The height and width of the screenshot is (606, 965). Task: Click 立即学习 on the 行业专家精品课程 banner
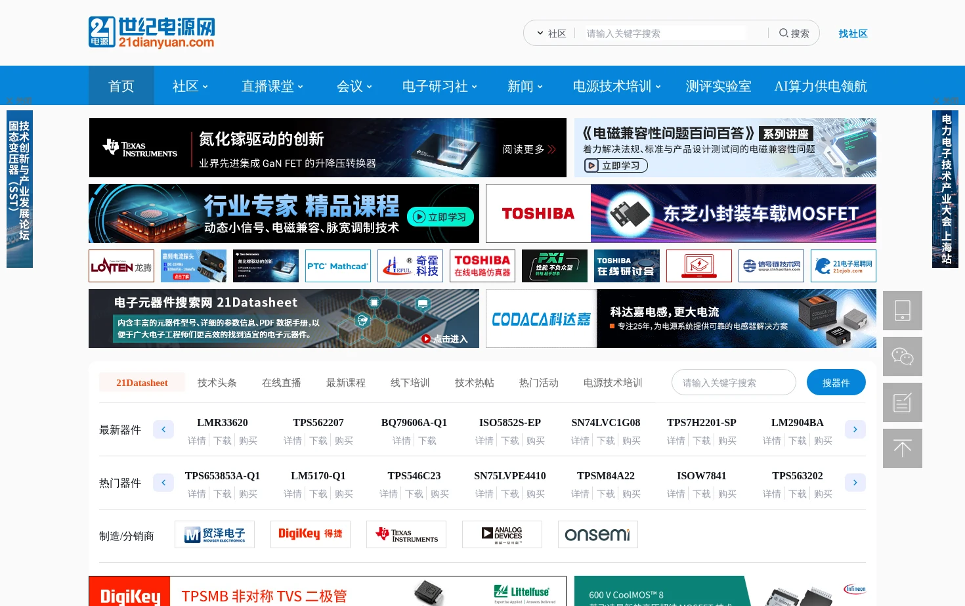click(440, 217)
